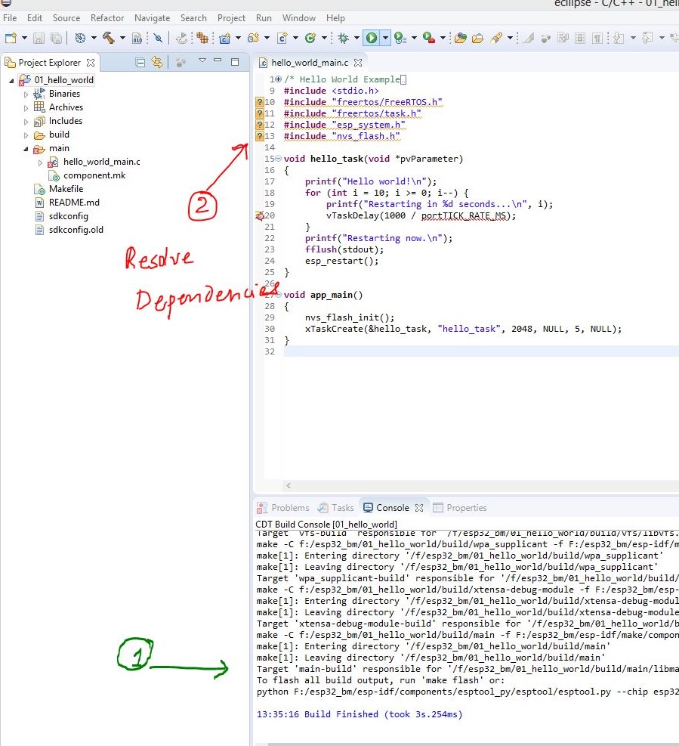The height and width of the screenshot is (746, 679).
Task: Collapse the code fold at hello_task function
Action: click(278, 159)
